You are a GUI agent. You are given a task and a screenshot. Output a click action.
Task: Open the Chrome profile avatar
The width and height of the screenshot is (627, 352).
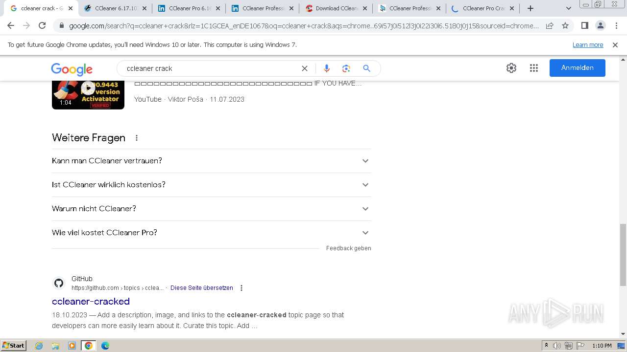(600, 26)
